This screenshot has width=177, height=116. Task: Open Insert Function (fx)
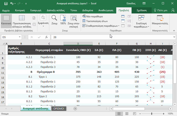click(46, 37)
